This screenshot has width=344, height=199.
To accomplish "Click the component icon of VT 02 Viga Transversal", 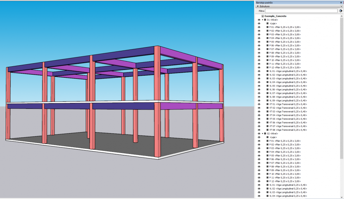I will coord(267,108).
